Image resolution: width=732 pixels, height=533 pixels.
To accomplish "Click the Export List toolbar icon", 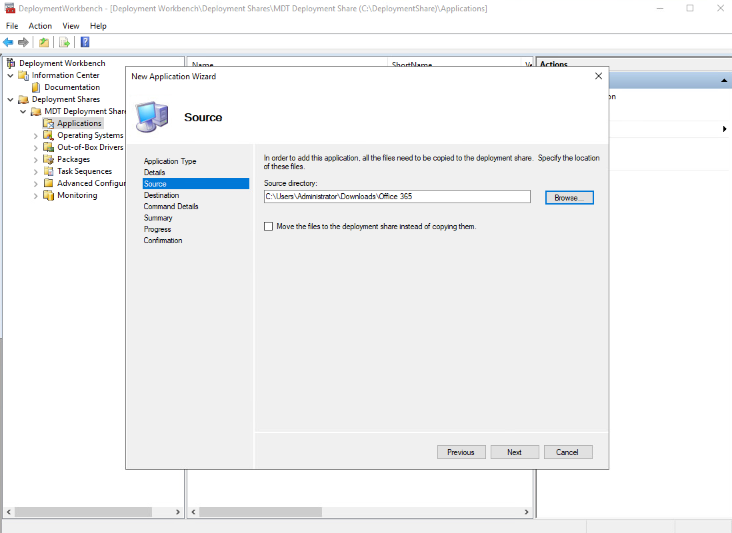I will (65, 43).
